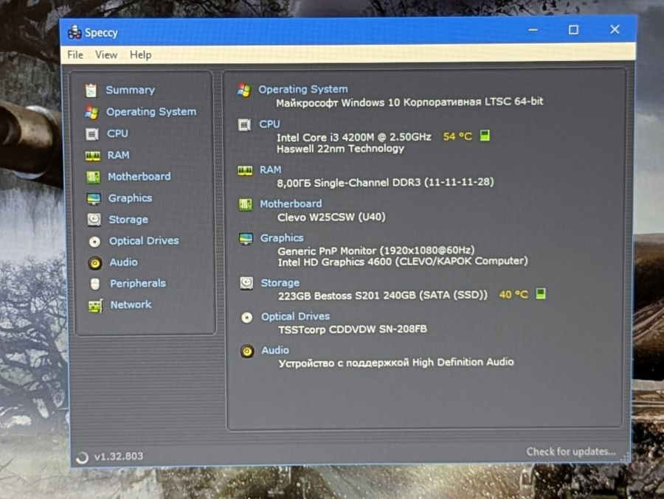Click the CPU chip icon in sidebar

pos(92,133)
